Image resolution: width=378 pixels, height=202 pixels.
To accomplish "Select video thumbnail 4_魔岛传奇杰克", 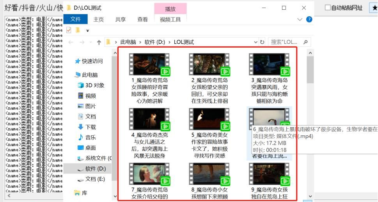I will 149,119.
